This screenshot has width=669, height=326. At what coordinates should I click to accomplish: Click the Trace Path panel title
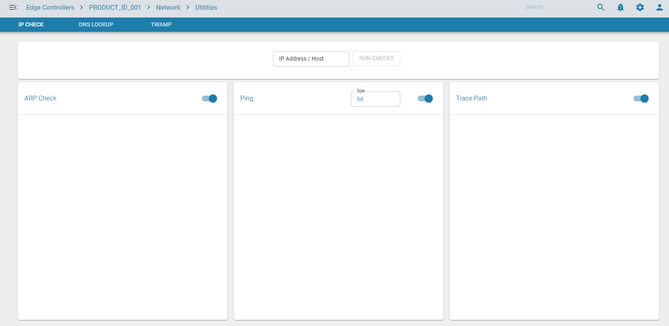click(472, 98)
